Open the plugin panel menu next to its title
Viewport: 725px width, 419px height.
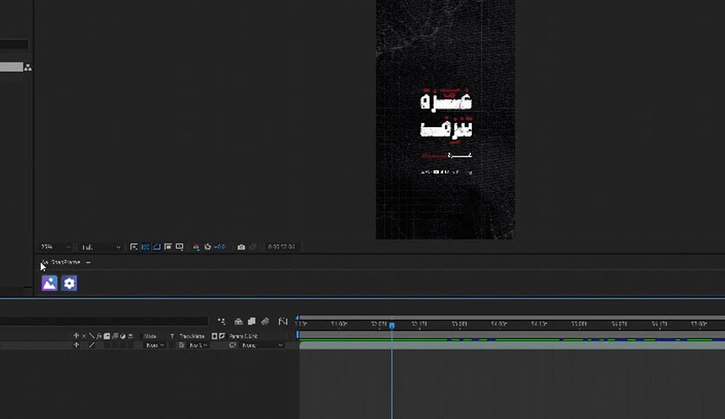(x=88, y=262)
